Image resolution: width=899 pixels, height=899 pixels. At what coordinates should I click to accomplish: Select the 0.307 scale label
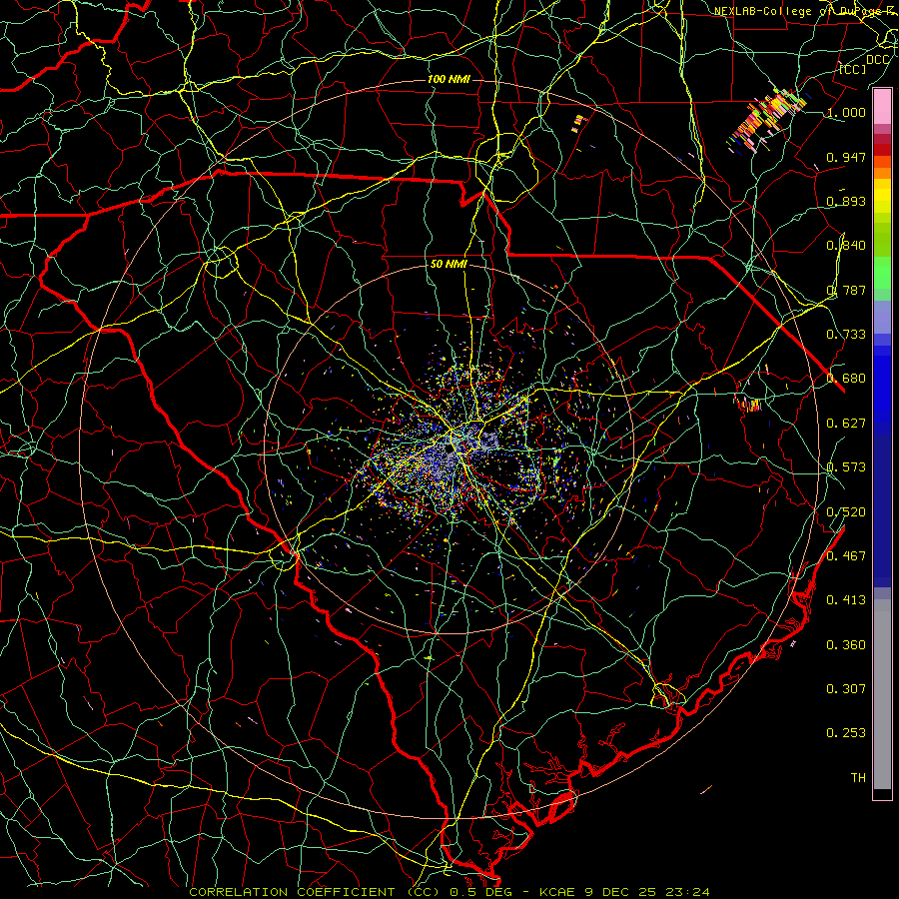coord(846,689)
